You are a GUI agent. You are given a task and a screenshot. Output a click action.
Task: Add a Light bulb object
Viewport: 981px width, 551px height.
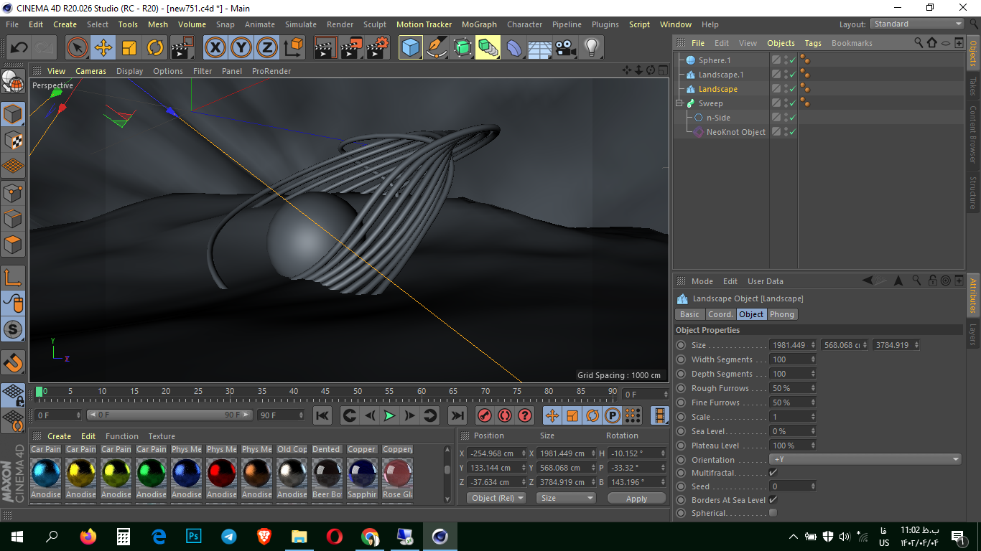(x=591, y=48)
